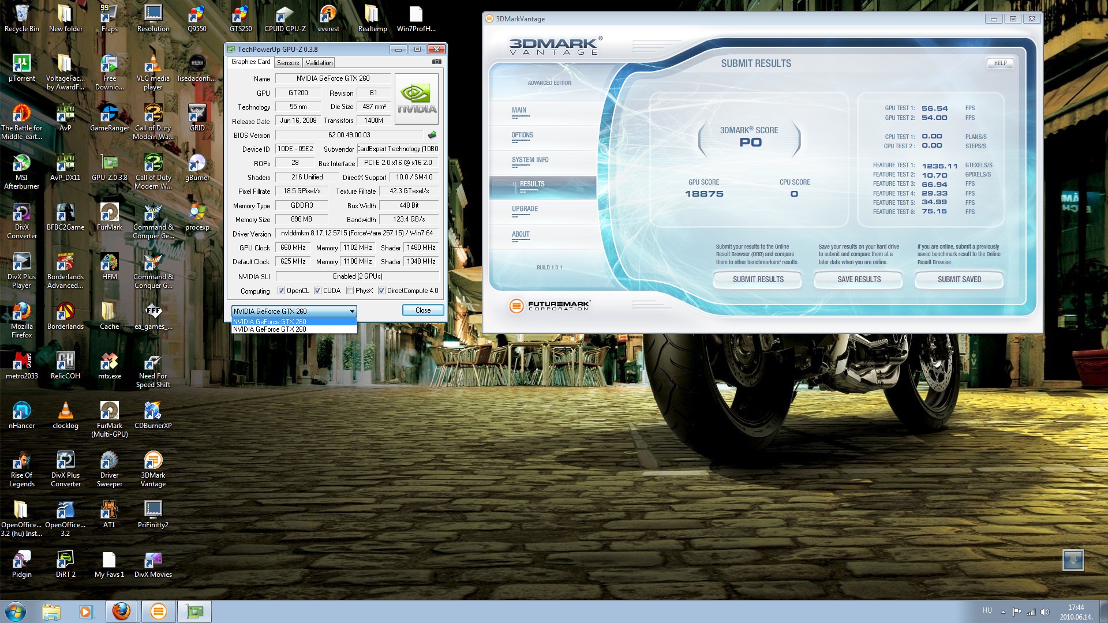Launch the CPUID CPU-Z shortcut

[285, 18]
